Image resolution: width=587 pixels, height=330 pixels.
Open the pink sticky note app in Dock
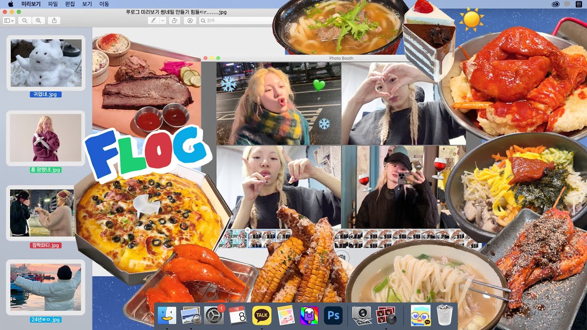click(286, 315)
